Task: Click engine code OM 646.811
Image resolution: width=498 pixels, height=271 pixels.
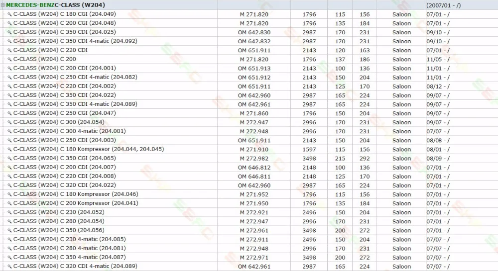Action: [254, 176]
